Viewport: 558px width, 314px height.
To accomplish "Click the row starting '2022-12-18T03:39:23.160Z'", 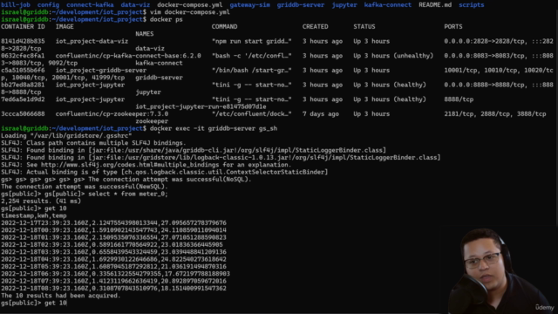I will (x=113, y=252).
